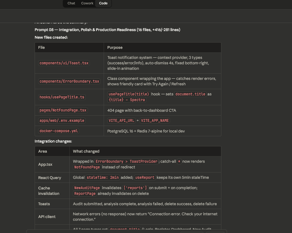Click the Class component wrapping the app description
Viewport: 292px width, 233px height.
coord(162,81)
